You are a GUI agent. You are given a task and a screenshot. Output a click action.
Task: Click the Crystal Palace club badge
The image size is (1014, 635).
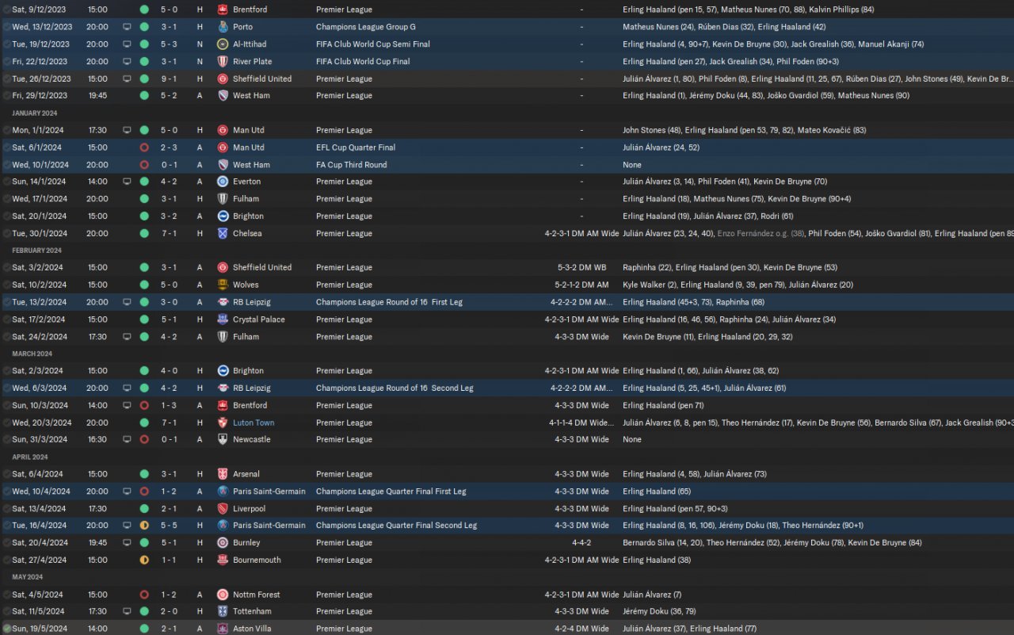[223, 319]
